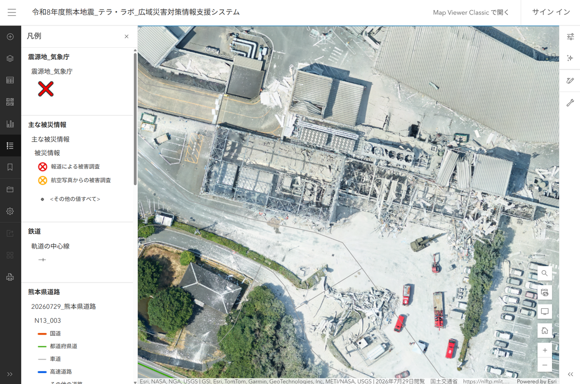Click the red circled-X symbol for 報道による被害調査
The image size is (580, 384).
pyautogui.click(x=43, y=166)
